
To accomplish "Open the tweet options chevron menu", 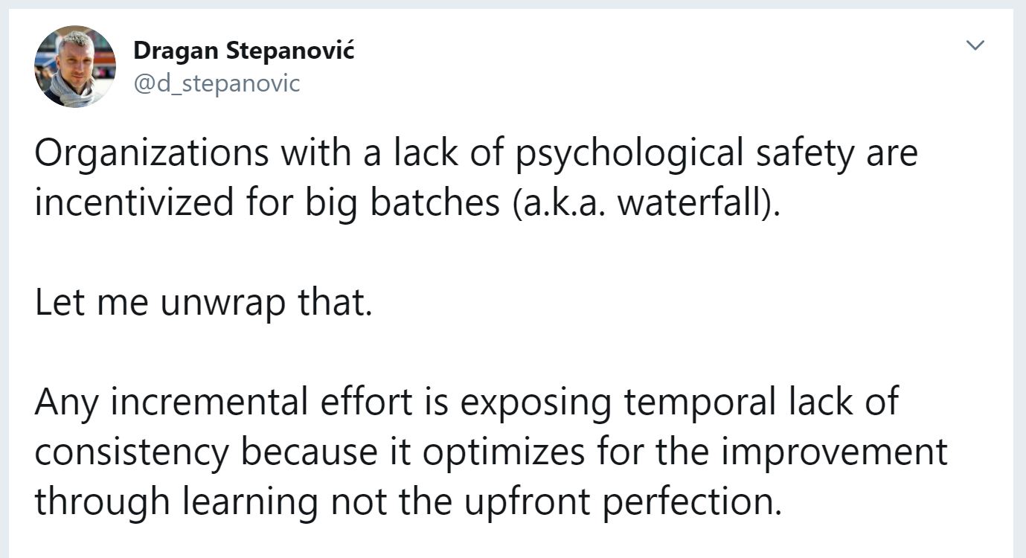I will (975, 45).
